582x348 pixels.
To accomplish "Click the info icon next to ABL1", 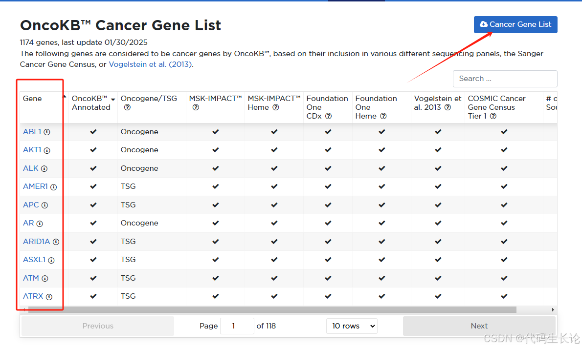I will (x=47, y=132).
